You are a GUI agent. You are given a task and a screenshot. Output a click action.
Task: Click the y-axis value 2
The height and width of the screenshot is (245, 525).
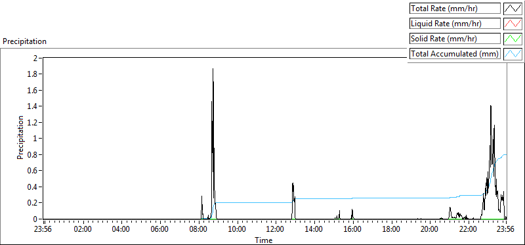(x=36, y=58)
